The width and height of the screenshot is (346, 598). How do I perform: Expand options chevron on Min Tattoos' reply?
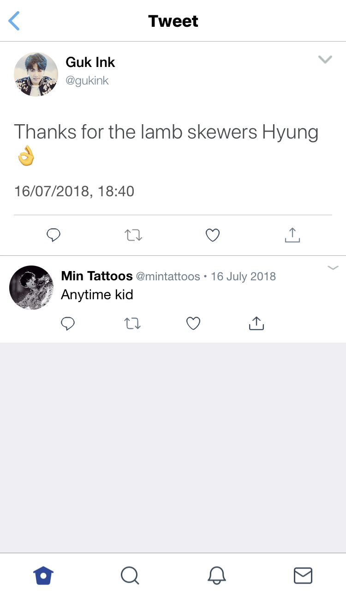pos(333,268)
